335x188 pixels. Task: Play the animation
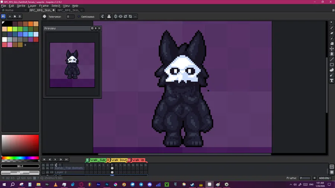click(55, 159)
